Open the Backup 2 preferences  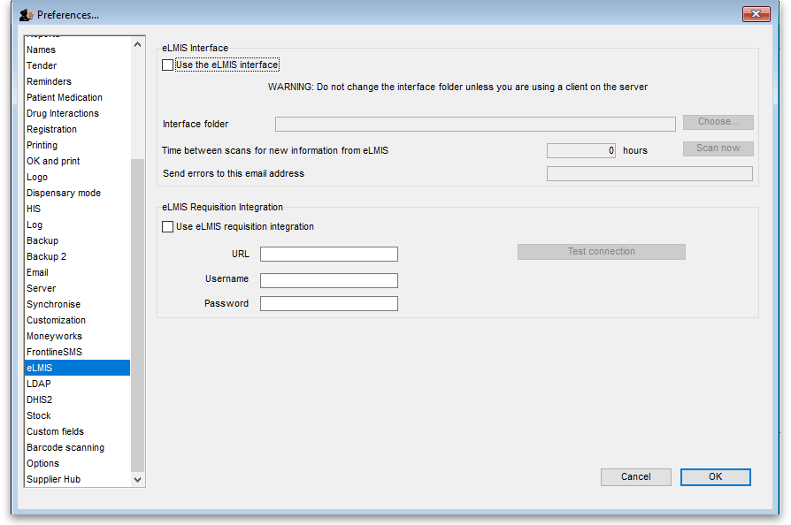click(46, 256)
